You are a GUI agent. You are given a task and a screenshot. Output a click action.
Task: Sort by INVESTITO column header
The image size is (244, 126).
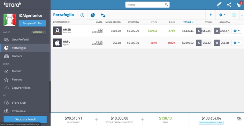[x=134, y=22]
